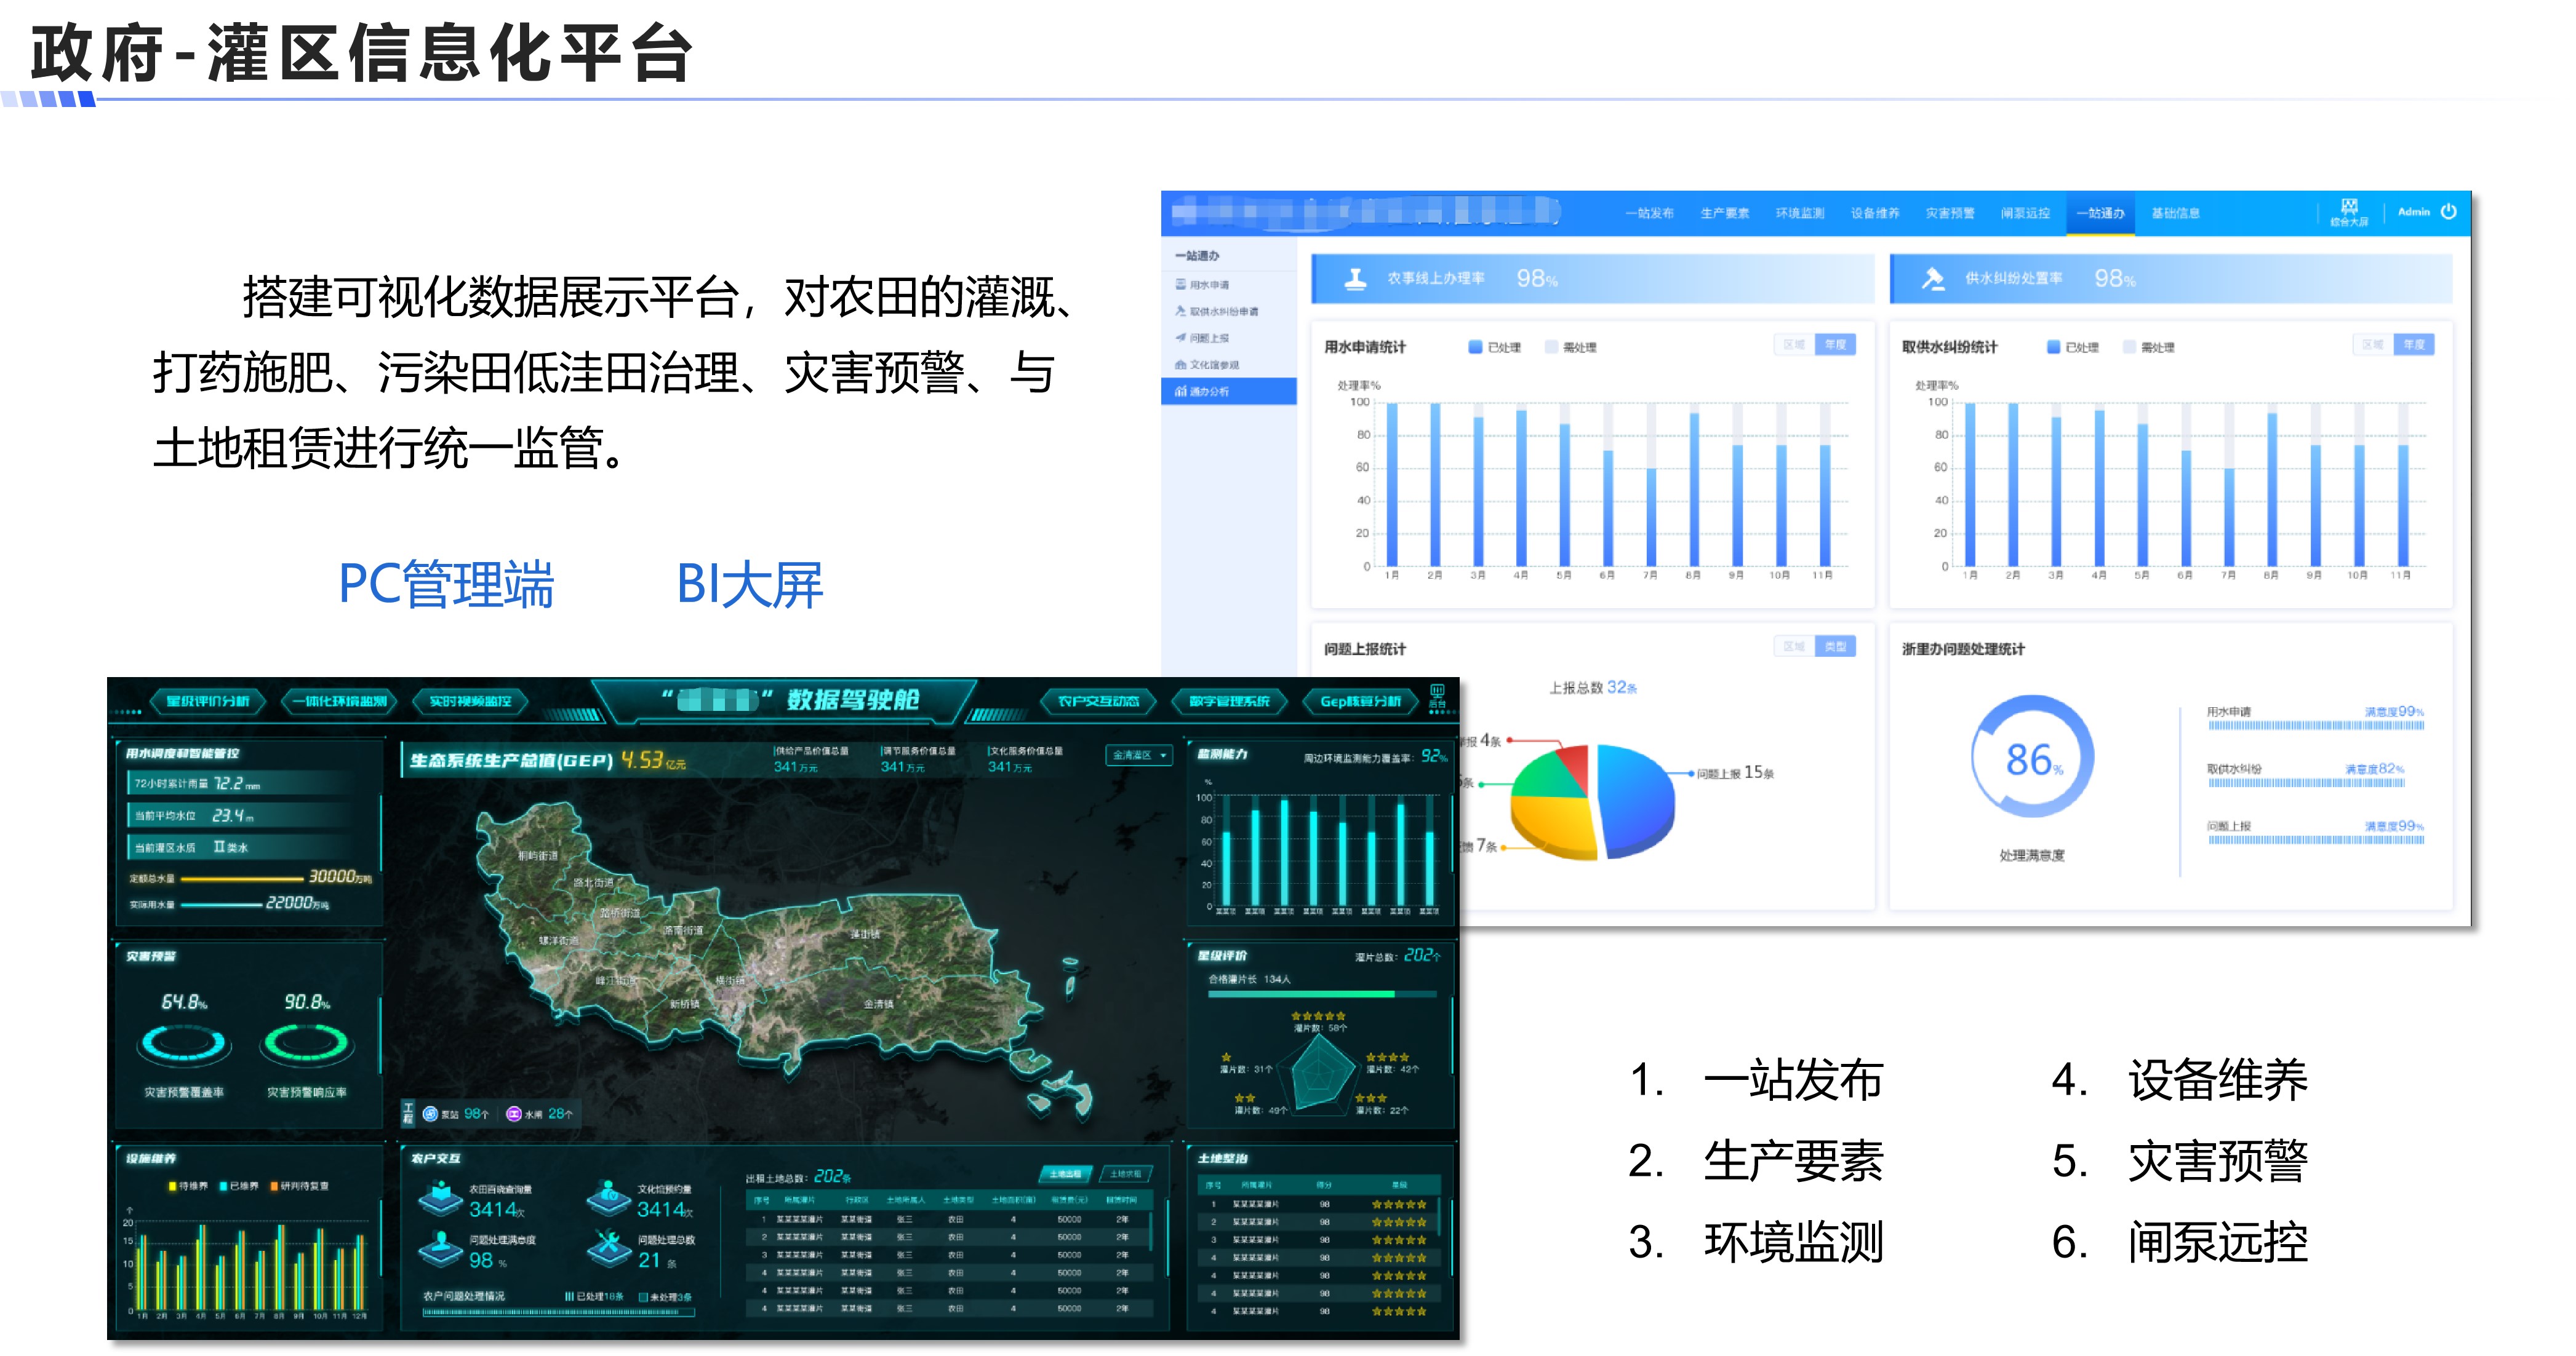Open 数字管理系统 on the BI dashboard
The height and width of the screenshot is (1356, 2576).
pos(1229,702)
